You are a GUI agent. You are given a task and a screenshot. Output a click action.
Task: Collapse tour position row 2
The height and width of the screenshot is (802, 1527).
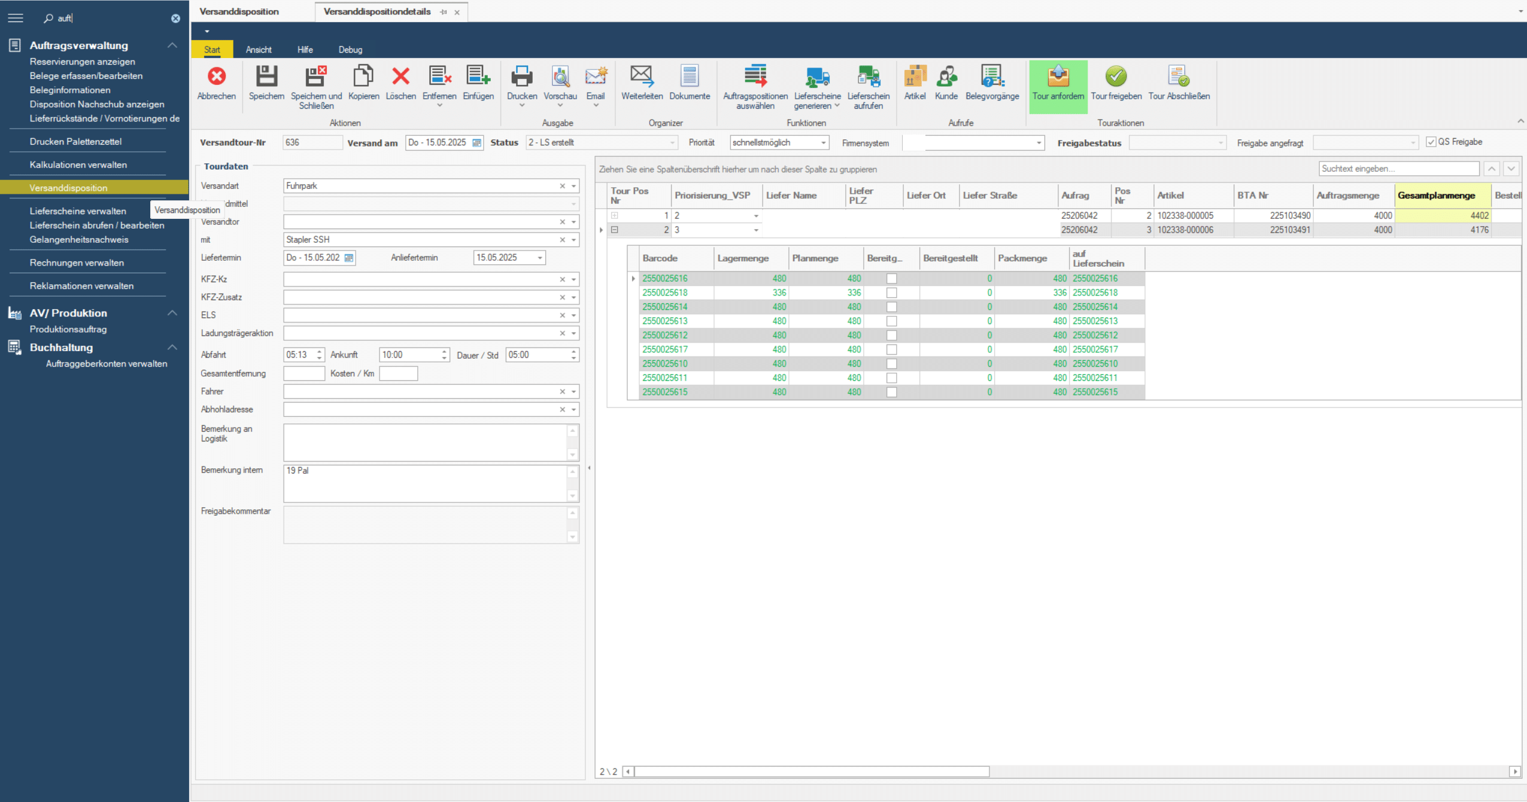click(x=615, y=230)
